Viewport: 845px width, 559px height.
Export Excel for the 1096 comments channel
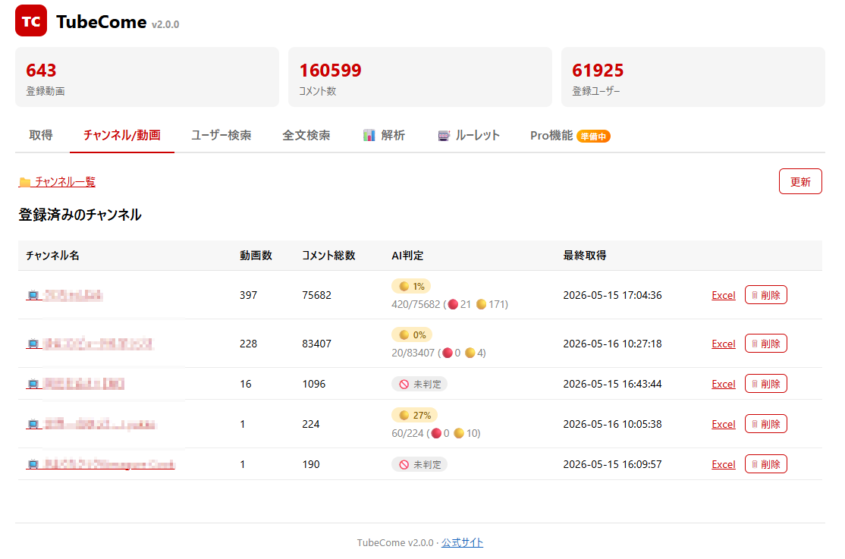(x=723, y=384)
